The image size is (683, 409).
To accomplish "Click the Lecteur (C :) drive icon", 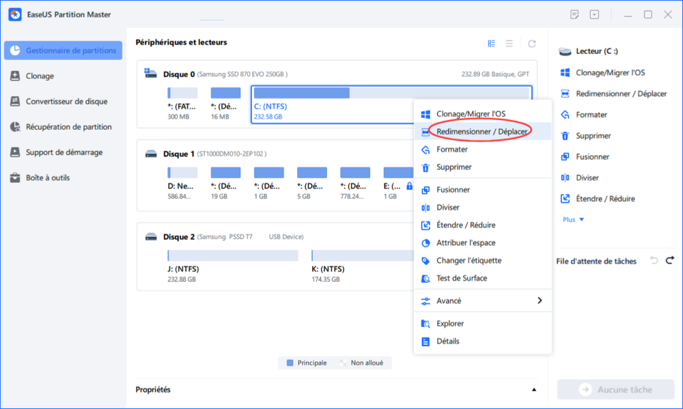I will [565, 51].
